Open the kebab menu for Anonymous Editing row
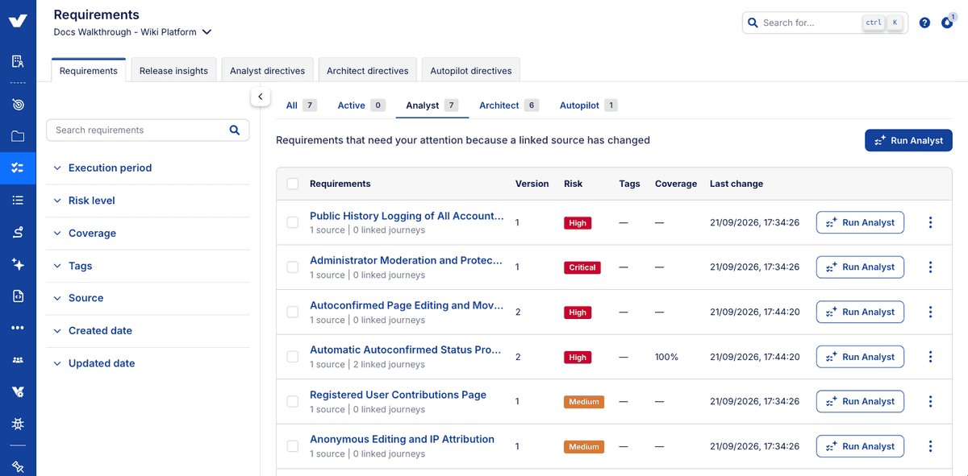The height and width of the screenshot is (476, 968). tap(930, 446)
